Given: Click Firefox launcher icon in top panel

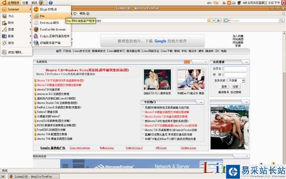Looking at the screenshot, I should [x=41, y=3].
